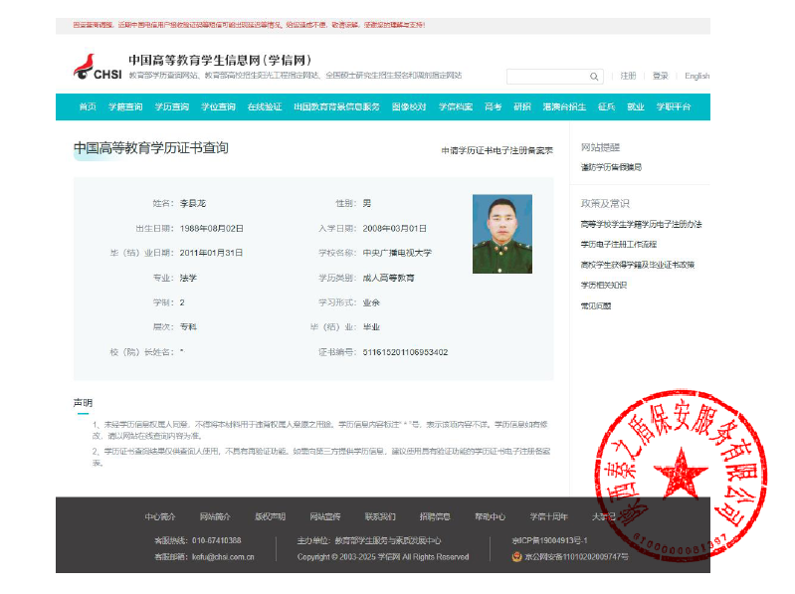
Task: Open 网站简介 footer link
Action: click(x=215, y=516)
